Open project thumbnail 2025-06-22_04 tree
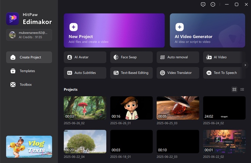Screen dimensions: 251x163 [85, 142]
